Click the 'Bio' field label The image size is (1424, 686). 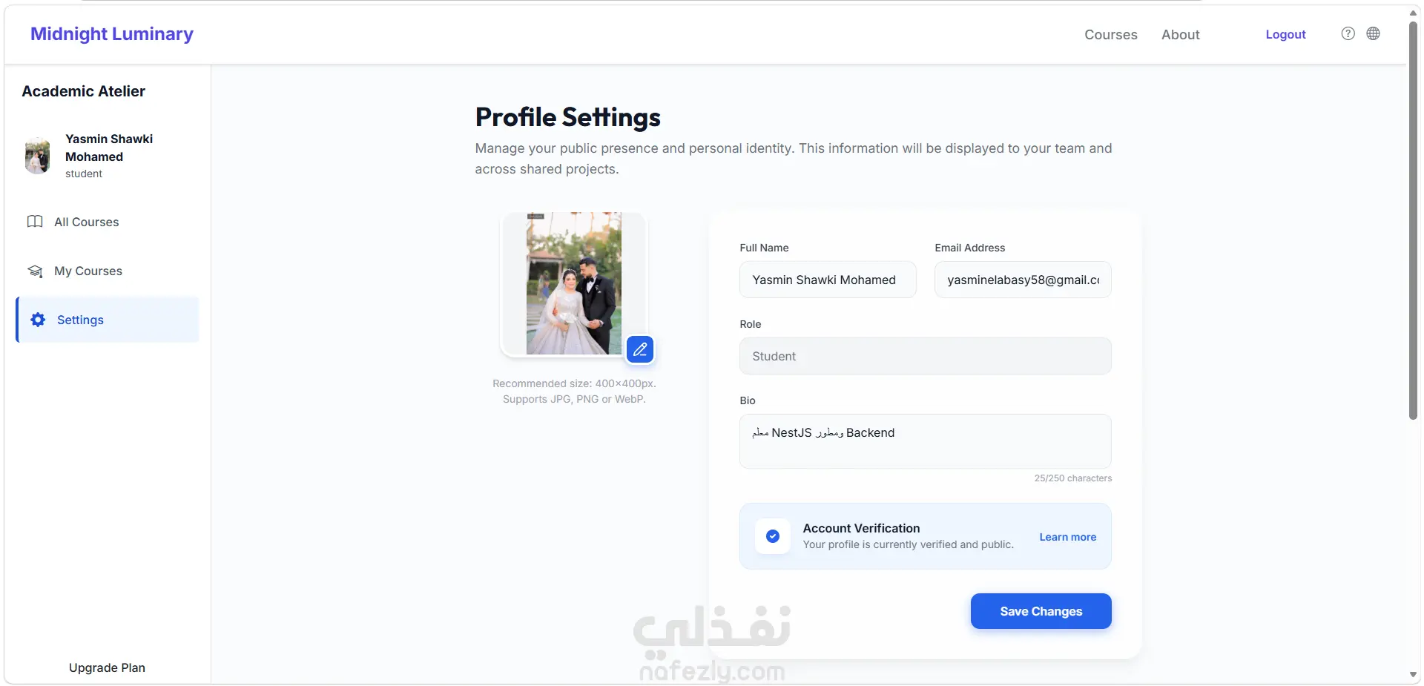[x=748, y=400]
